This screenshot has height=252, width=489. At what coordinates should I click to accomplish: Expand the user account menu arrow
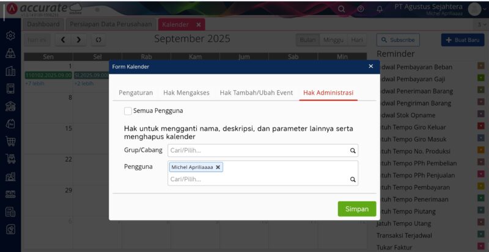tap(485, 9)
